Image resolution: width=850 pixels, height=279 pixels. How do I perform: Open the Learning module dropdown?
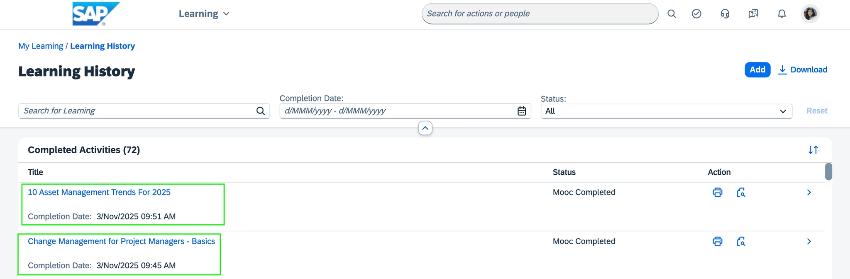pos(204,14)
